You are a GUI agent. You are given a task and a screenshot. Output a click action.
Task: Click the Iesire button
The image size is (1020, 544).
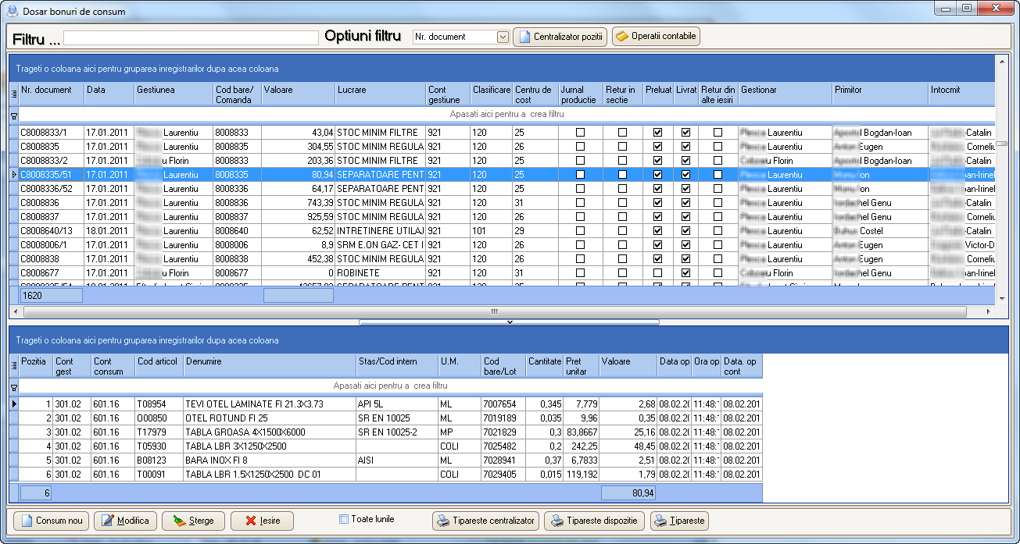(261, 521)
